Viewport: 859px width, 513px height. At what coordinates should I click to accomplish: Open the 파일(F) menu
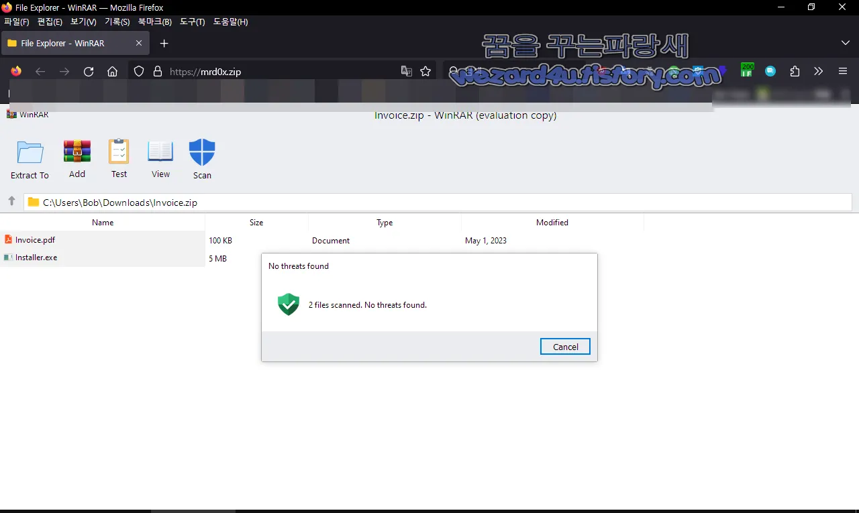(17, 21)
